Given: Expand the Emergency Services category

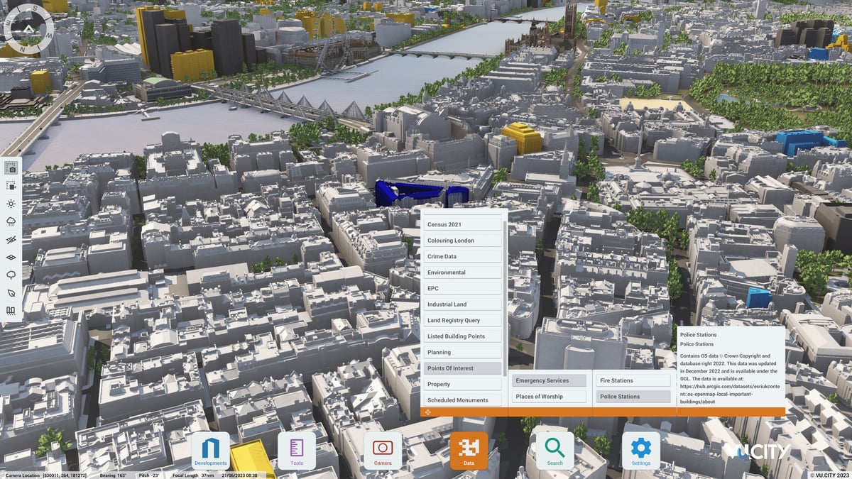Looking at the screenshot, I should point(548,380).
